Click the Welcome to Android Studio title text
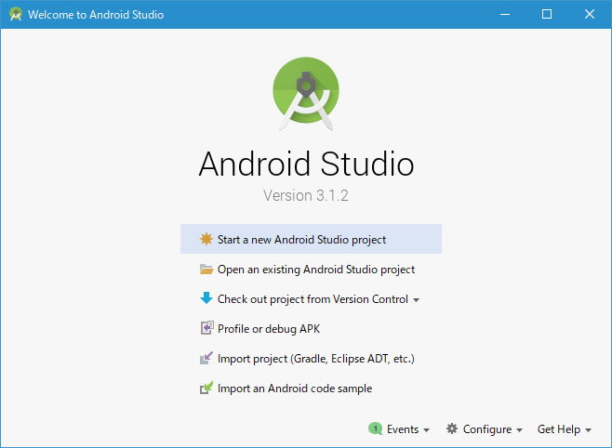 [96, 15]
